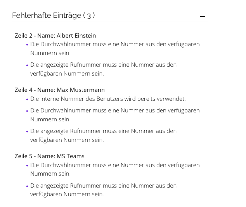246x207 pixels.
Task: Click the interne Nummer bereits verwendet message
Action: (x=108, y=99)
